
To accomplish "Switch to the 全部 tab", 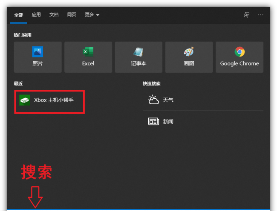I will pyautogui.click(x=19, y=15).
